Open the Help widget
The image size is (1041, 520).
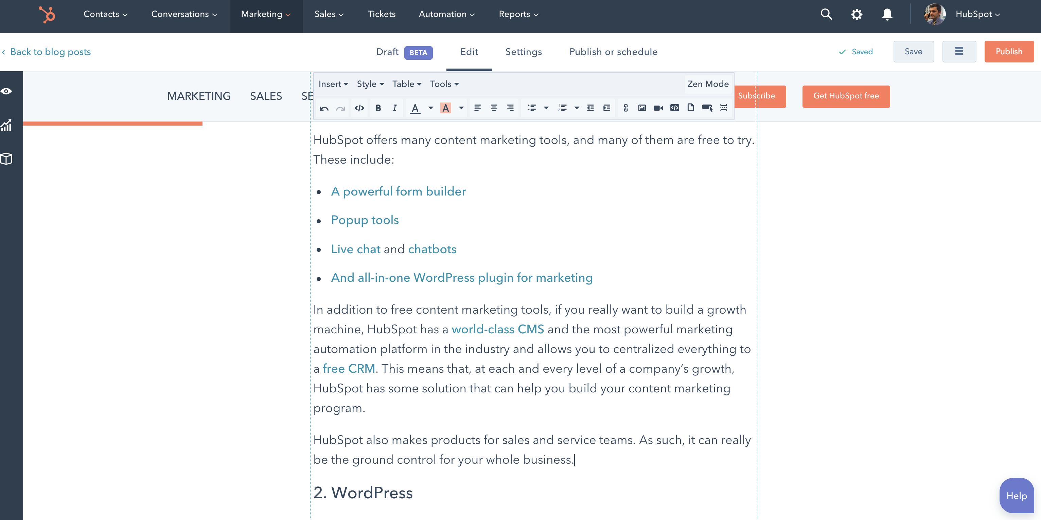1016,495
